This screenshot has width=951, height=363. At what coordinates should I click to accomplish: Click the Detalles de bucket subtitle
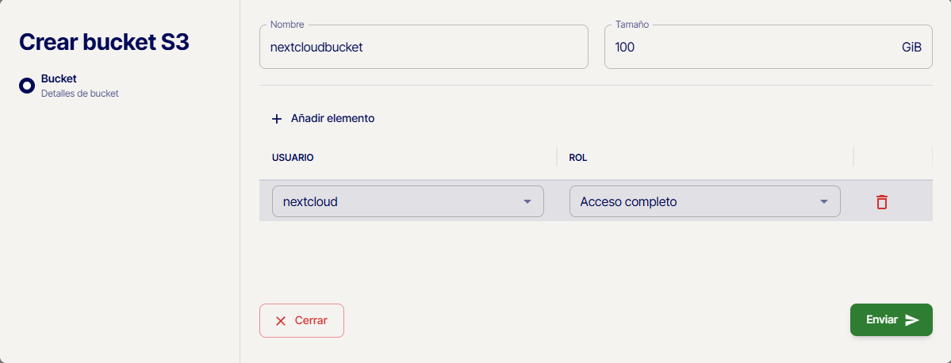79,94
